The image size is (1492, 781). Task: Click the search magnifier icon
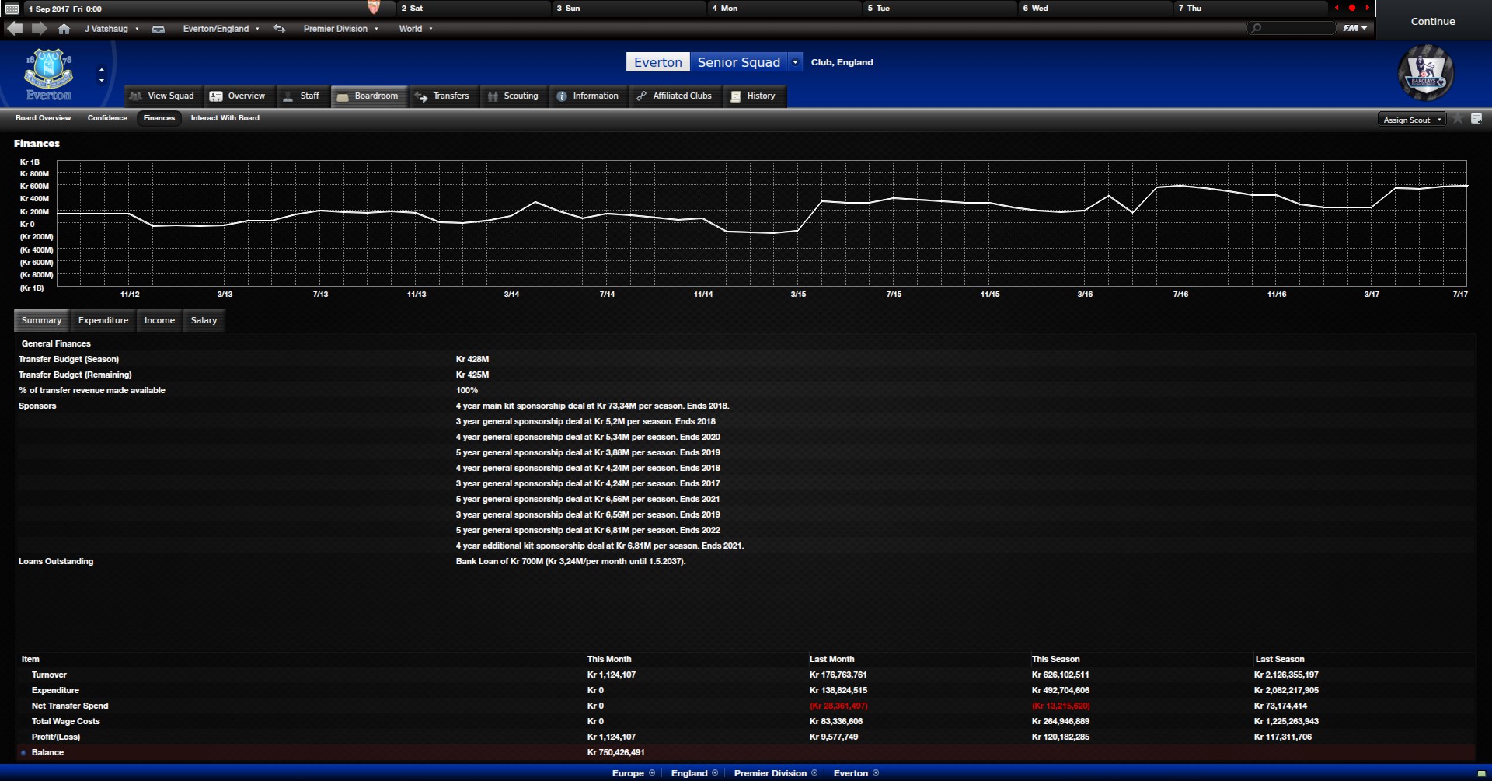click(1257, 28)
